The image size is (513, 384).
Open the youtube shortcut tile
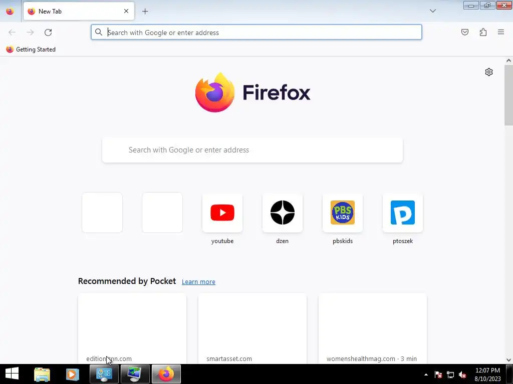(x=222, y=212)
